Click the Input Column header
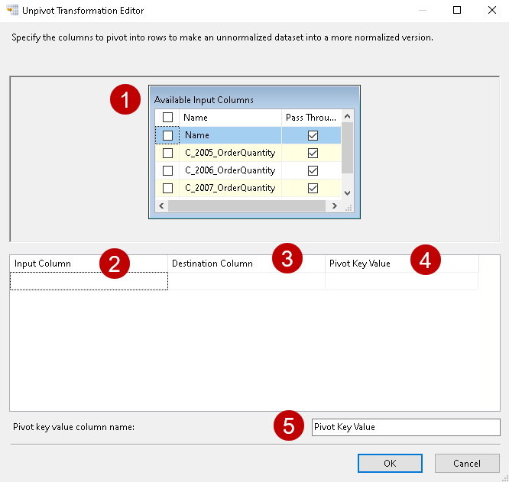The width and height of the screenshot is (509, 482). [x=89, y=264]
